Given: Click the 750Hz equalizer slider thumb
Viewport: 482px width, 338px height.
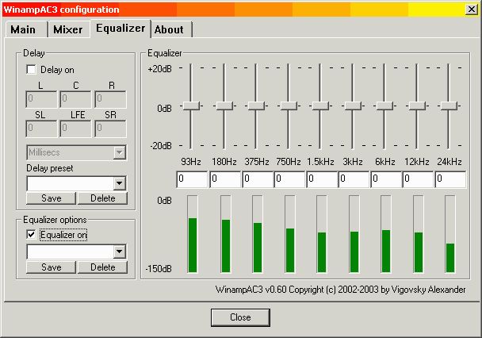Looking at the screenshot, I should point(289,106).
